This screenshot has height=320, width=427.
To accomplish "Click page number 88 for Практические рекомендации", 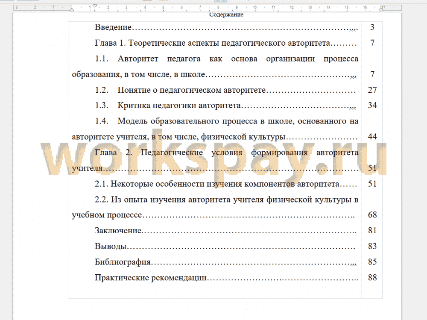I will (x=372, y=278).
